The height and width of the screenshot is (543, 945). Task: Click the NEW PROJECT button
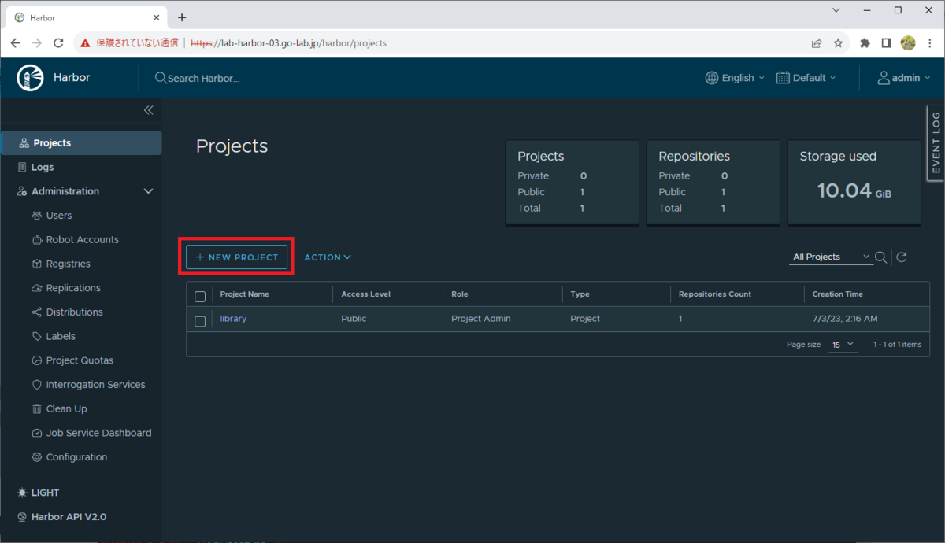coord(236,257)
